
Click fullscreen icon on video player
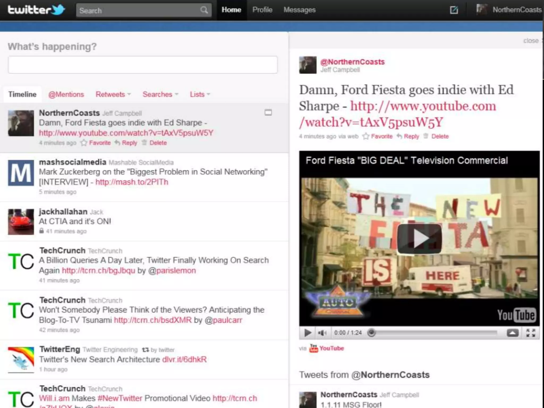click(x=530, y=333)
